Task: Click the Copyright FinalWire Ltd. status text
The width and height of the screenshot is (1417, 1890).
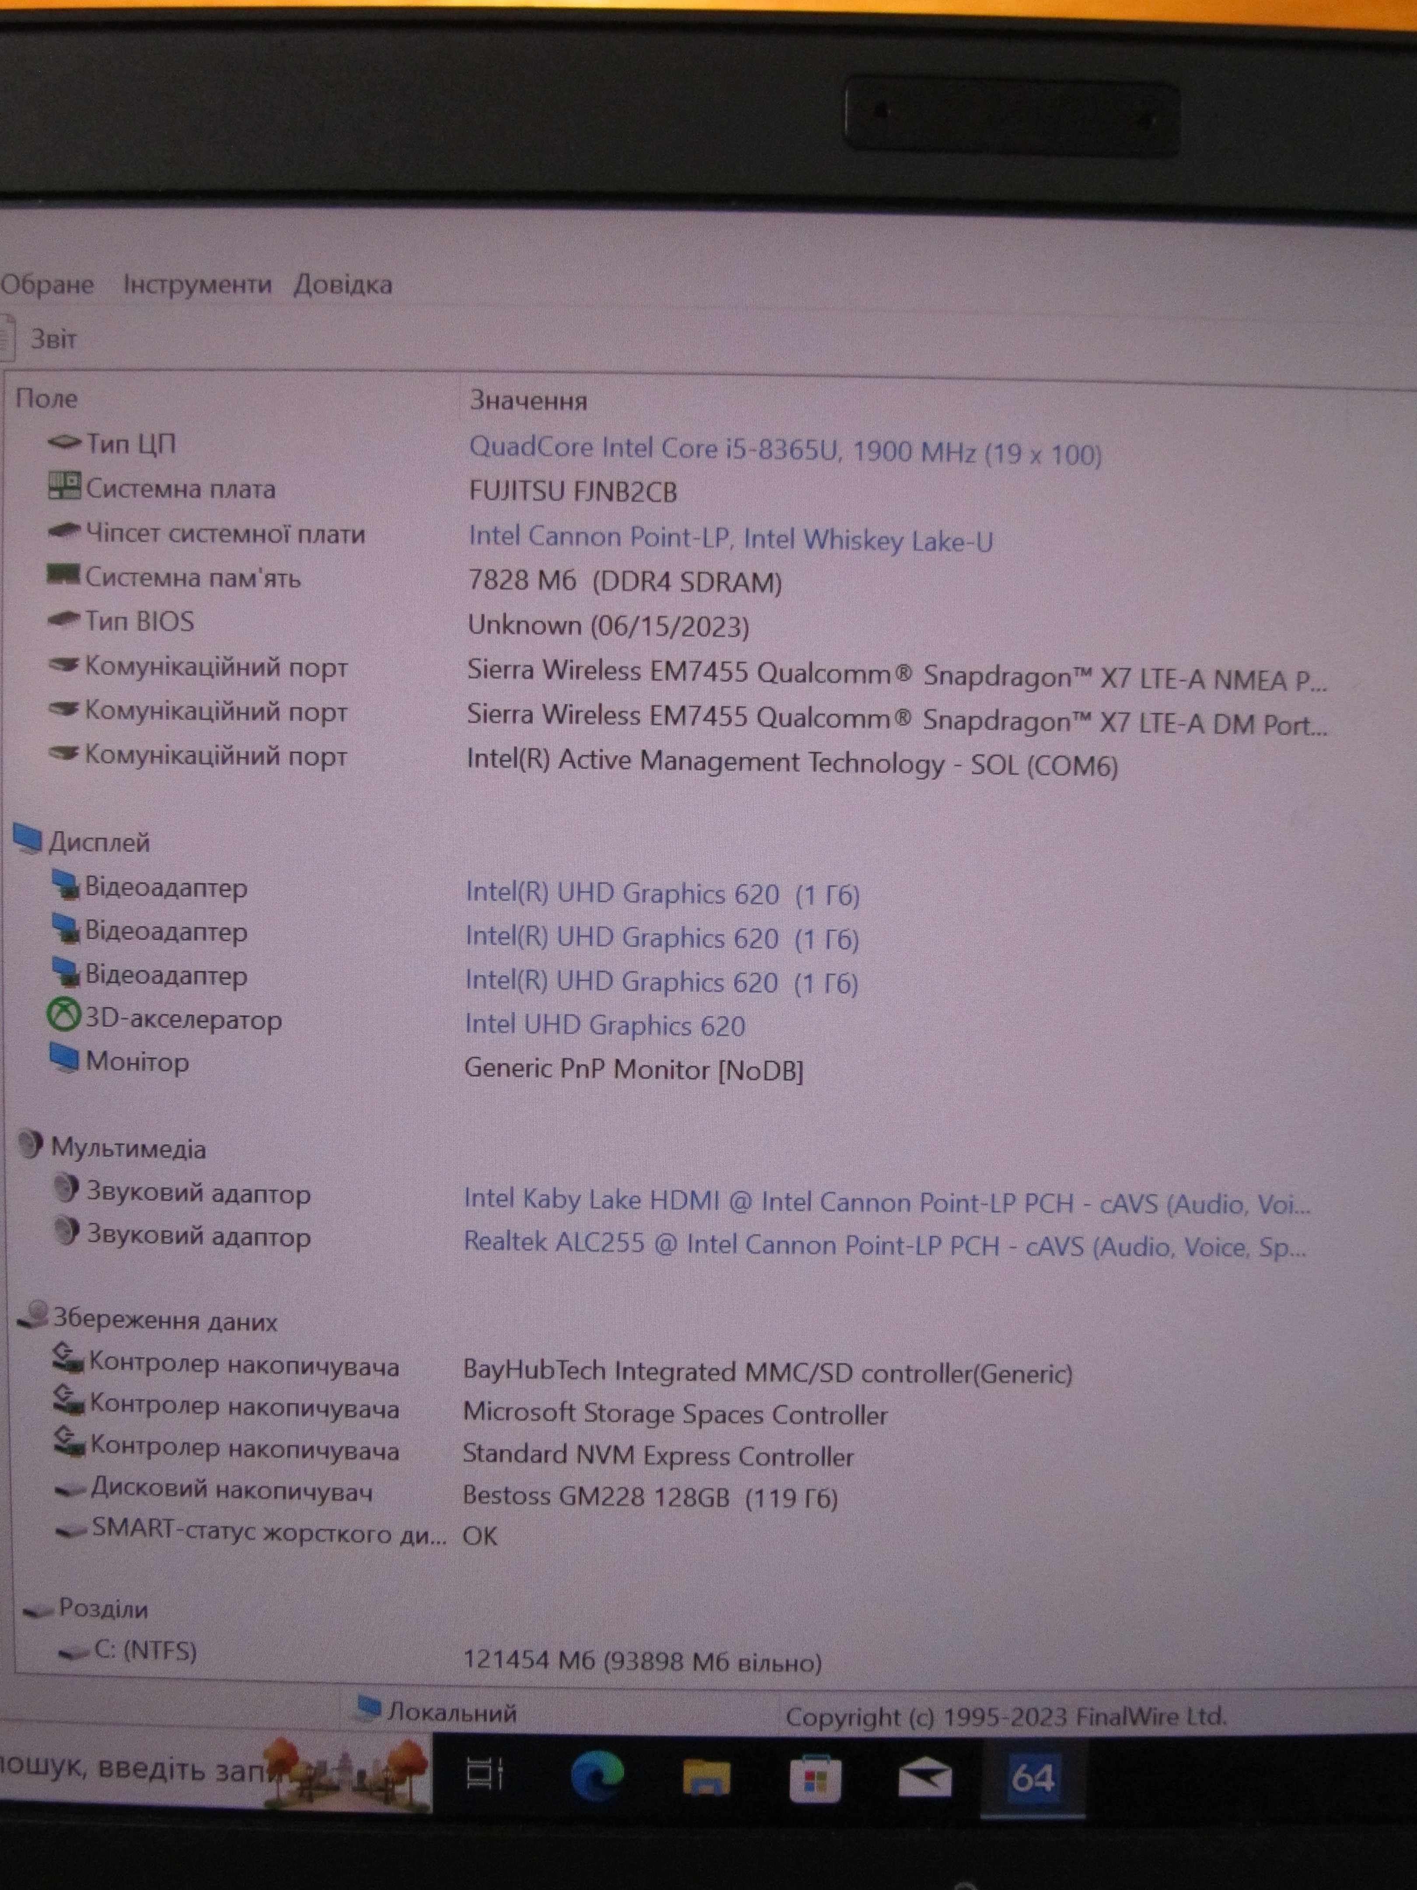Action: (x=1006, y=1716)
